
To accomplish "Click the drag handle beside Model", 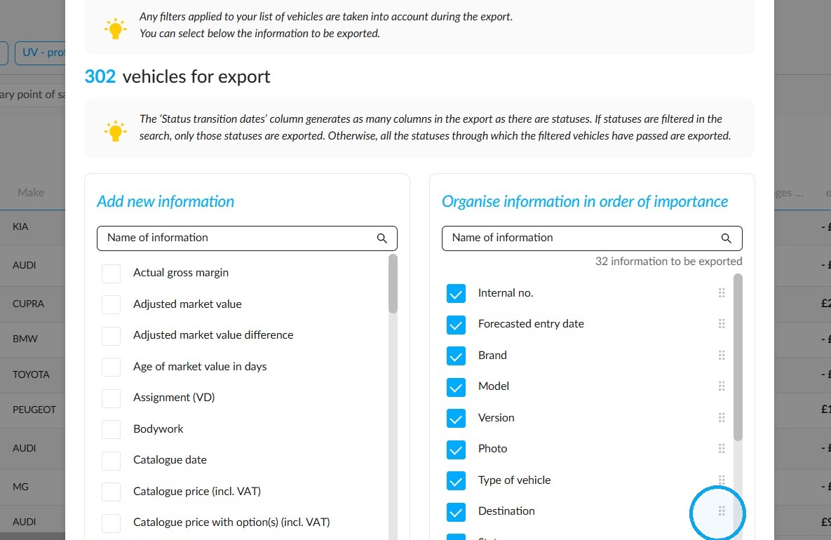I will coord(722,386).
